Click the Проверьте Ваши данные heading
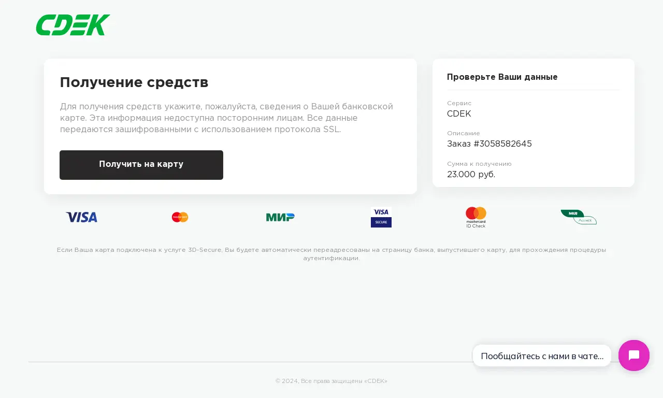The height and width of the screenshot is (398, 663). pos(502,77)
